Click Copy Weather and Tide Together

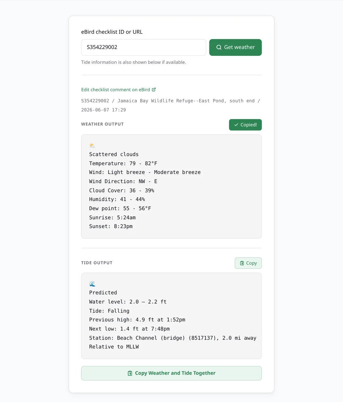point(171,373)
